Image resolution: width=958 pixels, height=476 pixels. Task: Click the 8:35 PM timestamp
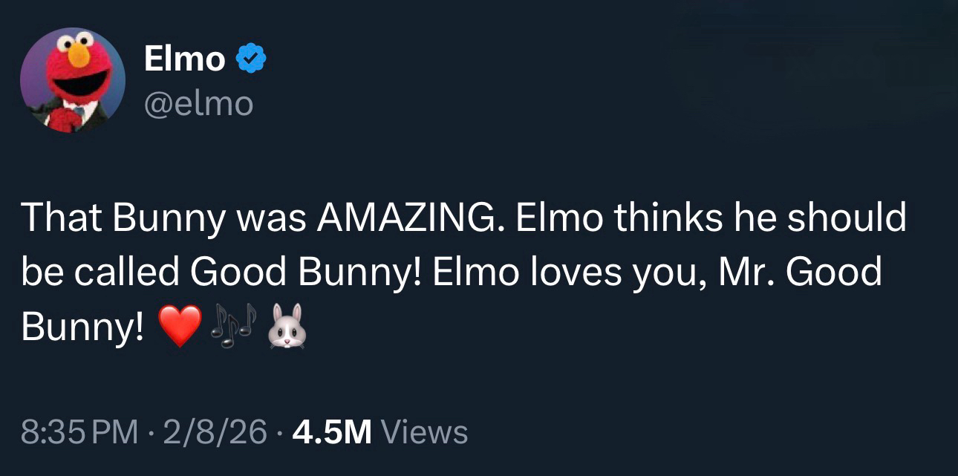[79, 432]
